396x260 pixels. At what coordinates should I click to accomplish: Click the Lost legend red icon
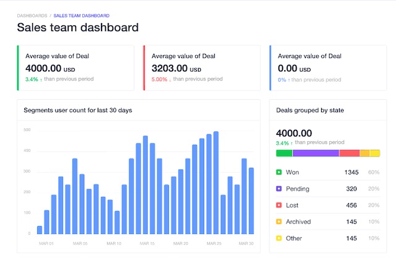pyautogui.click(x=279, y=205)
